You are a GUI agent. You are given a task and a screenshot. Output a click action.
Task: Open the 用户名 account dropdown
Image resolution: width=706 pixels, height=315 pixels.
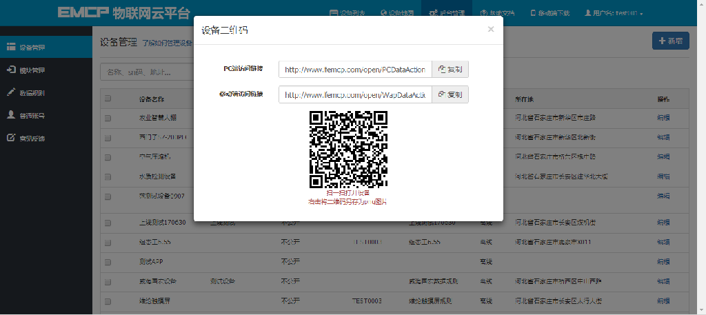(x=614, y=13)
